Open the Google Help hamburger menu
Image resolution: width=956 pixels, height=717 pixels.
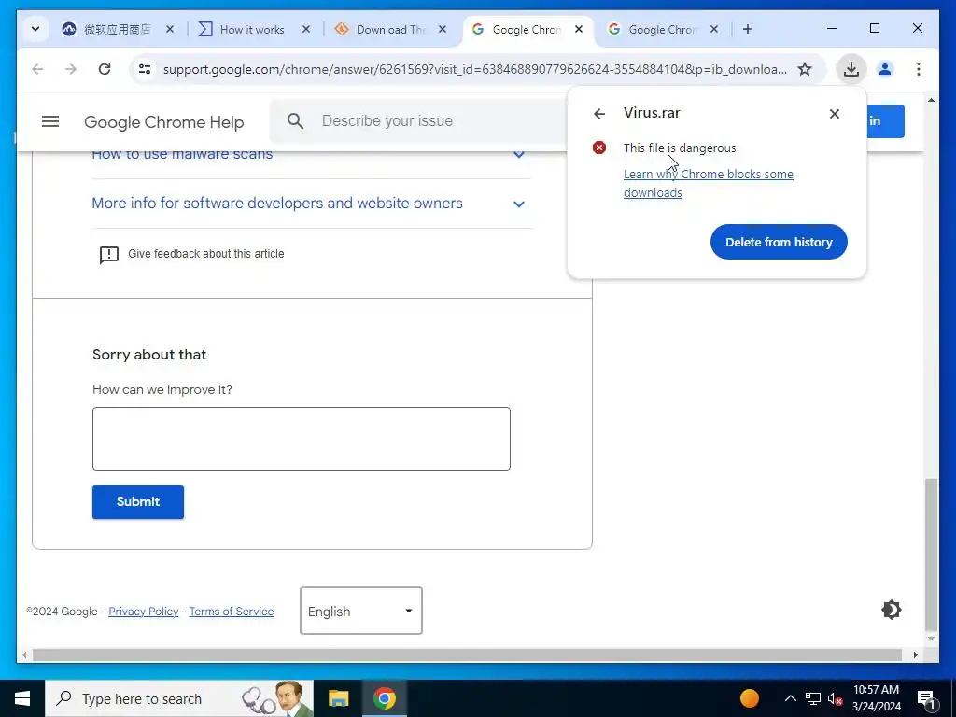point(50,121)
